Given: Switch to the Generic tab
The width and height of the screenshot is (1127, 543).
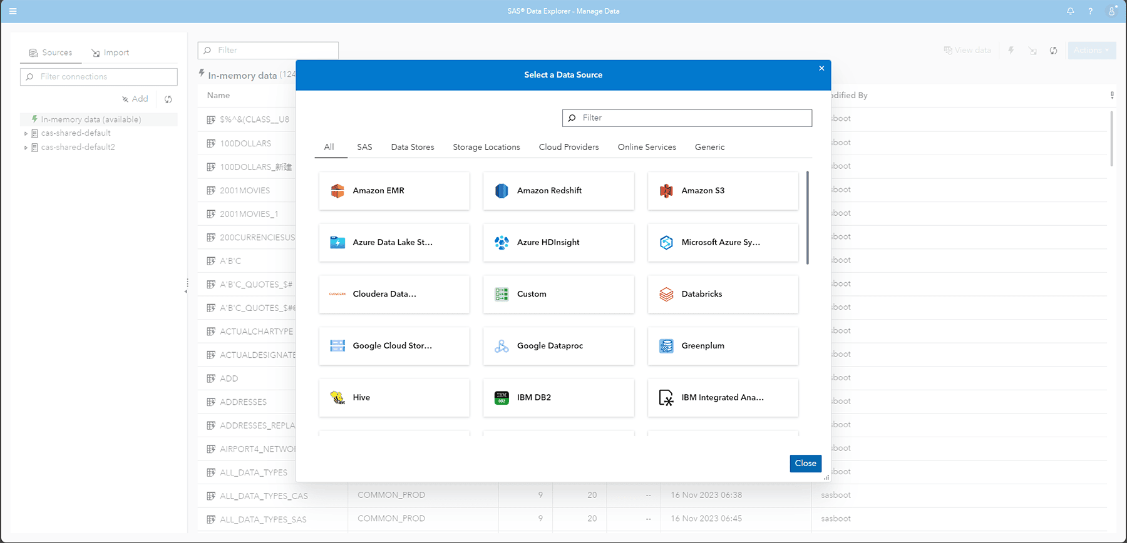Looking at the screenshot, I should tap(709, 147).
